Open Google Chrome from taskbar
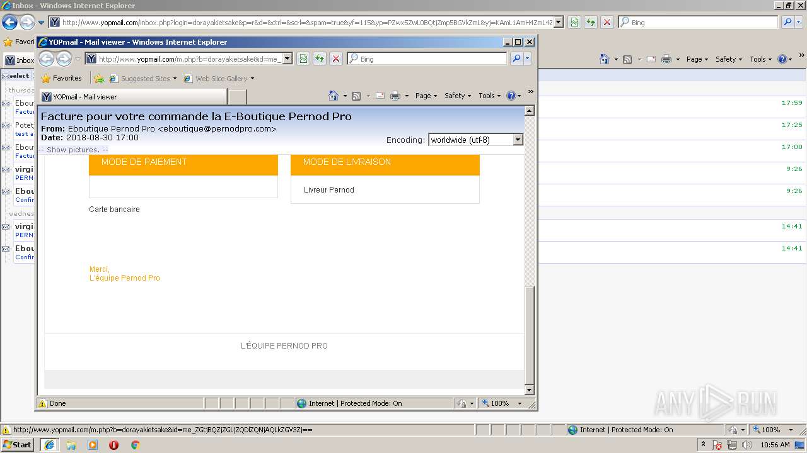Screen dimensions: 807x453 coord(135,445)
